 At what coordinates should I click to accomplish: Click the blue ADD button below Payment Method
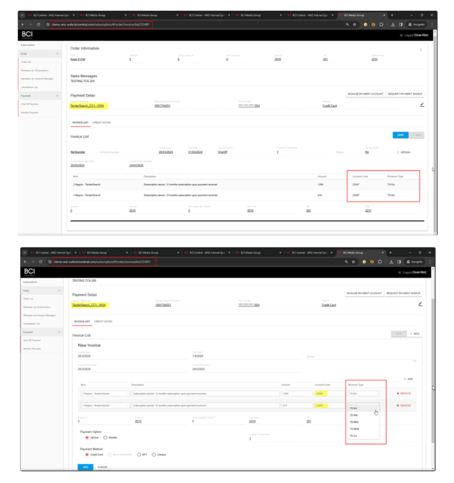click(85, 467)
